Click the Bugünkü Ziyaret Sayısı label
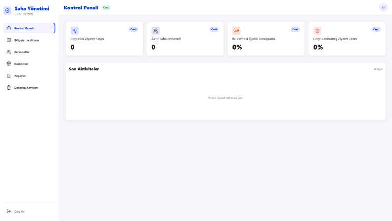Image resolution: width=392 pixels, height=221 pixels. pyautogui.click(x=87, y=39)
